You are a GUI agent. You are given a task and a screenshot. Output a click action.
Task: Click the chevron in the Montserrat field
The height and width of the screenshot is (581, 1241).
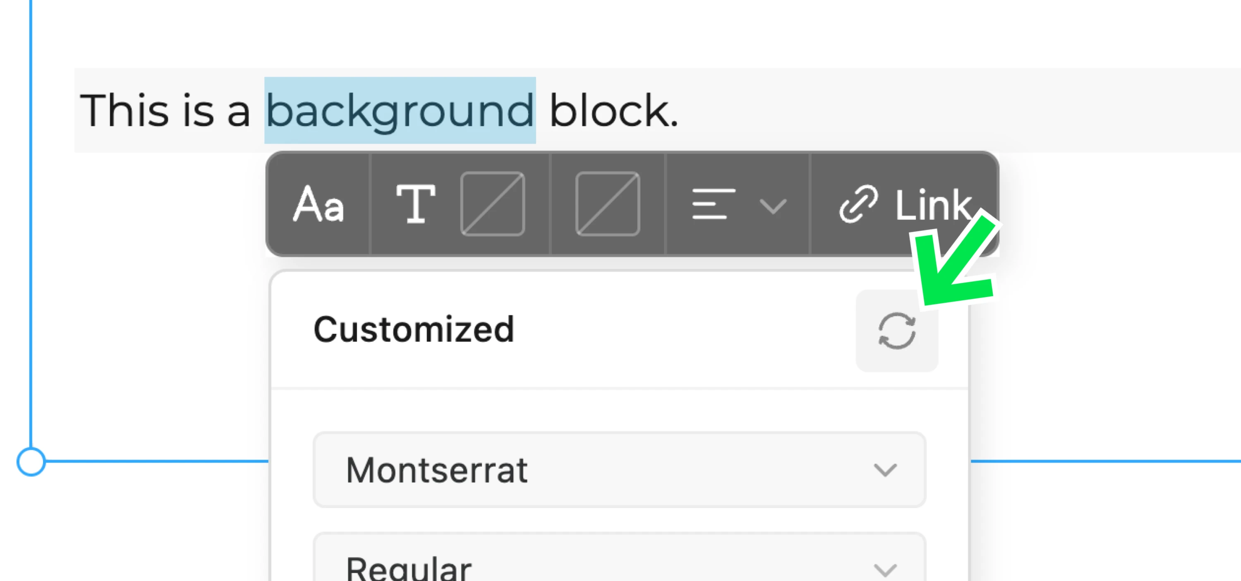tap(885, 470)
